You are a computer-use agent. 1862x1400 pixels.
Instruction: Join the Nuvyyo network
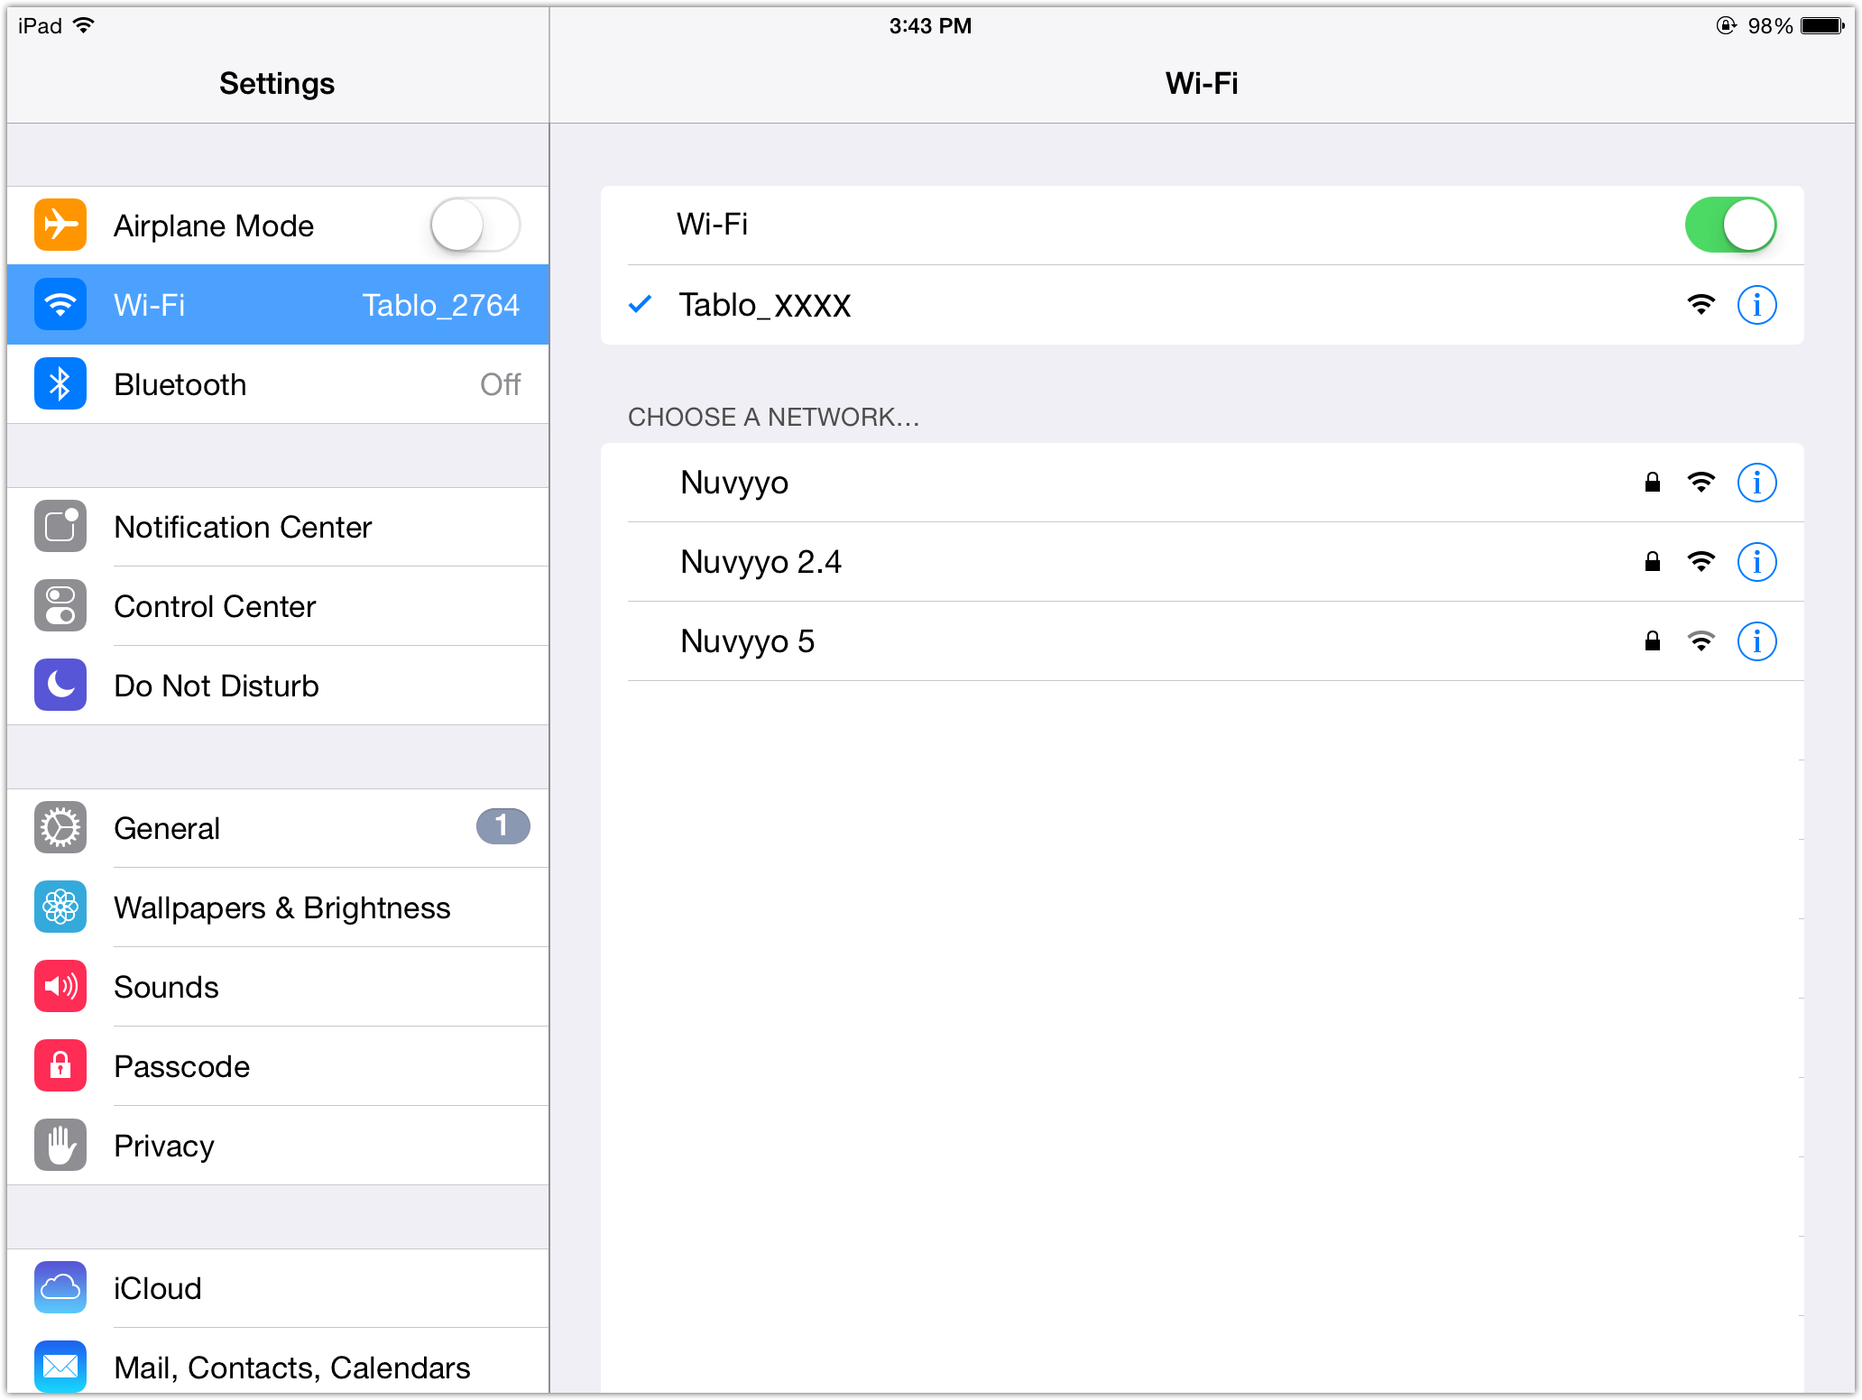click(1202, 483)
